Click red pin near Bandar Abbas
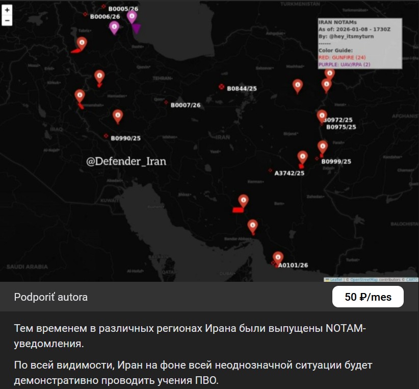Screen dimensions: 419x389 (x=252, y=225)
